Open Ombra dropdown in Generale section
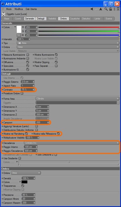Image resolution: width=121 pixels, height=207 pixels. tap(68, 47)
